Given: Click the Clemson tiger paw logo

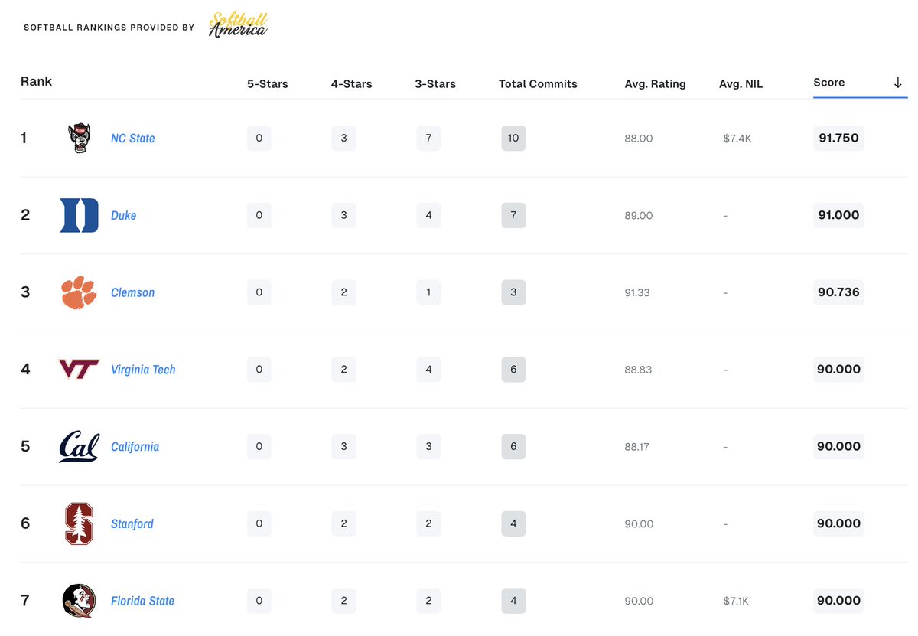Looking at the screenshot, I should [x=79, y=292].
